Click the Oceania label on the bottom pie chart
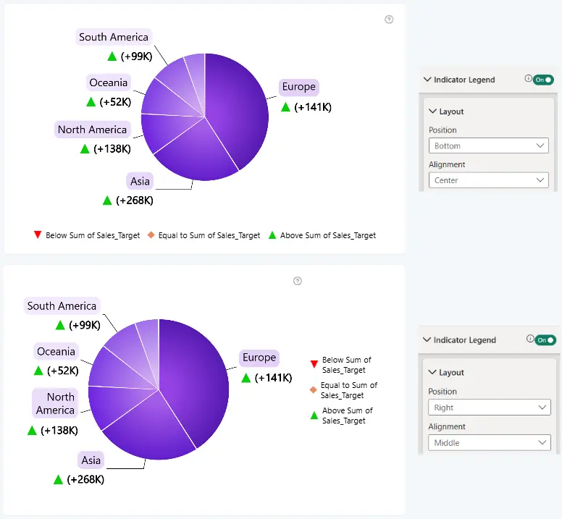562x519 pixels. point(56,351)
